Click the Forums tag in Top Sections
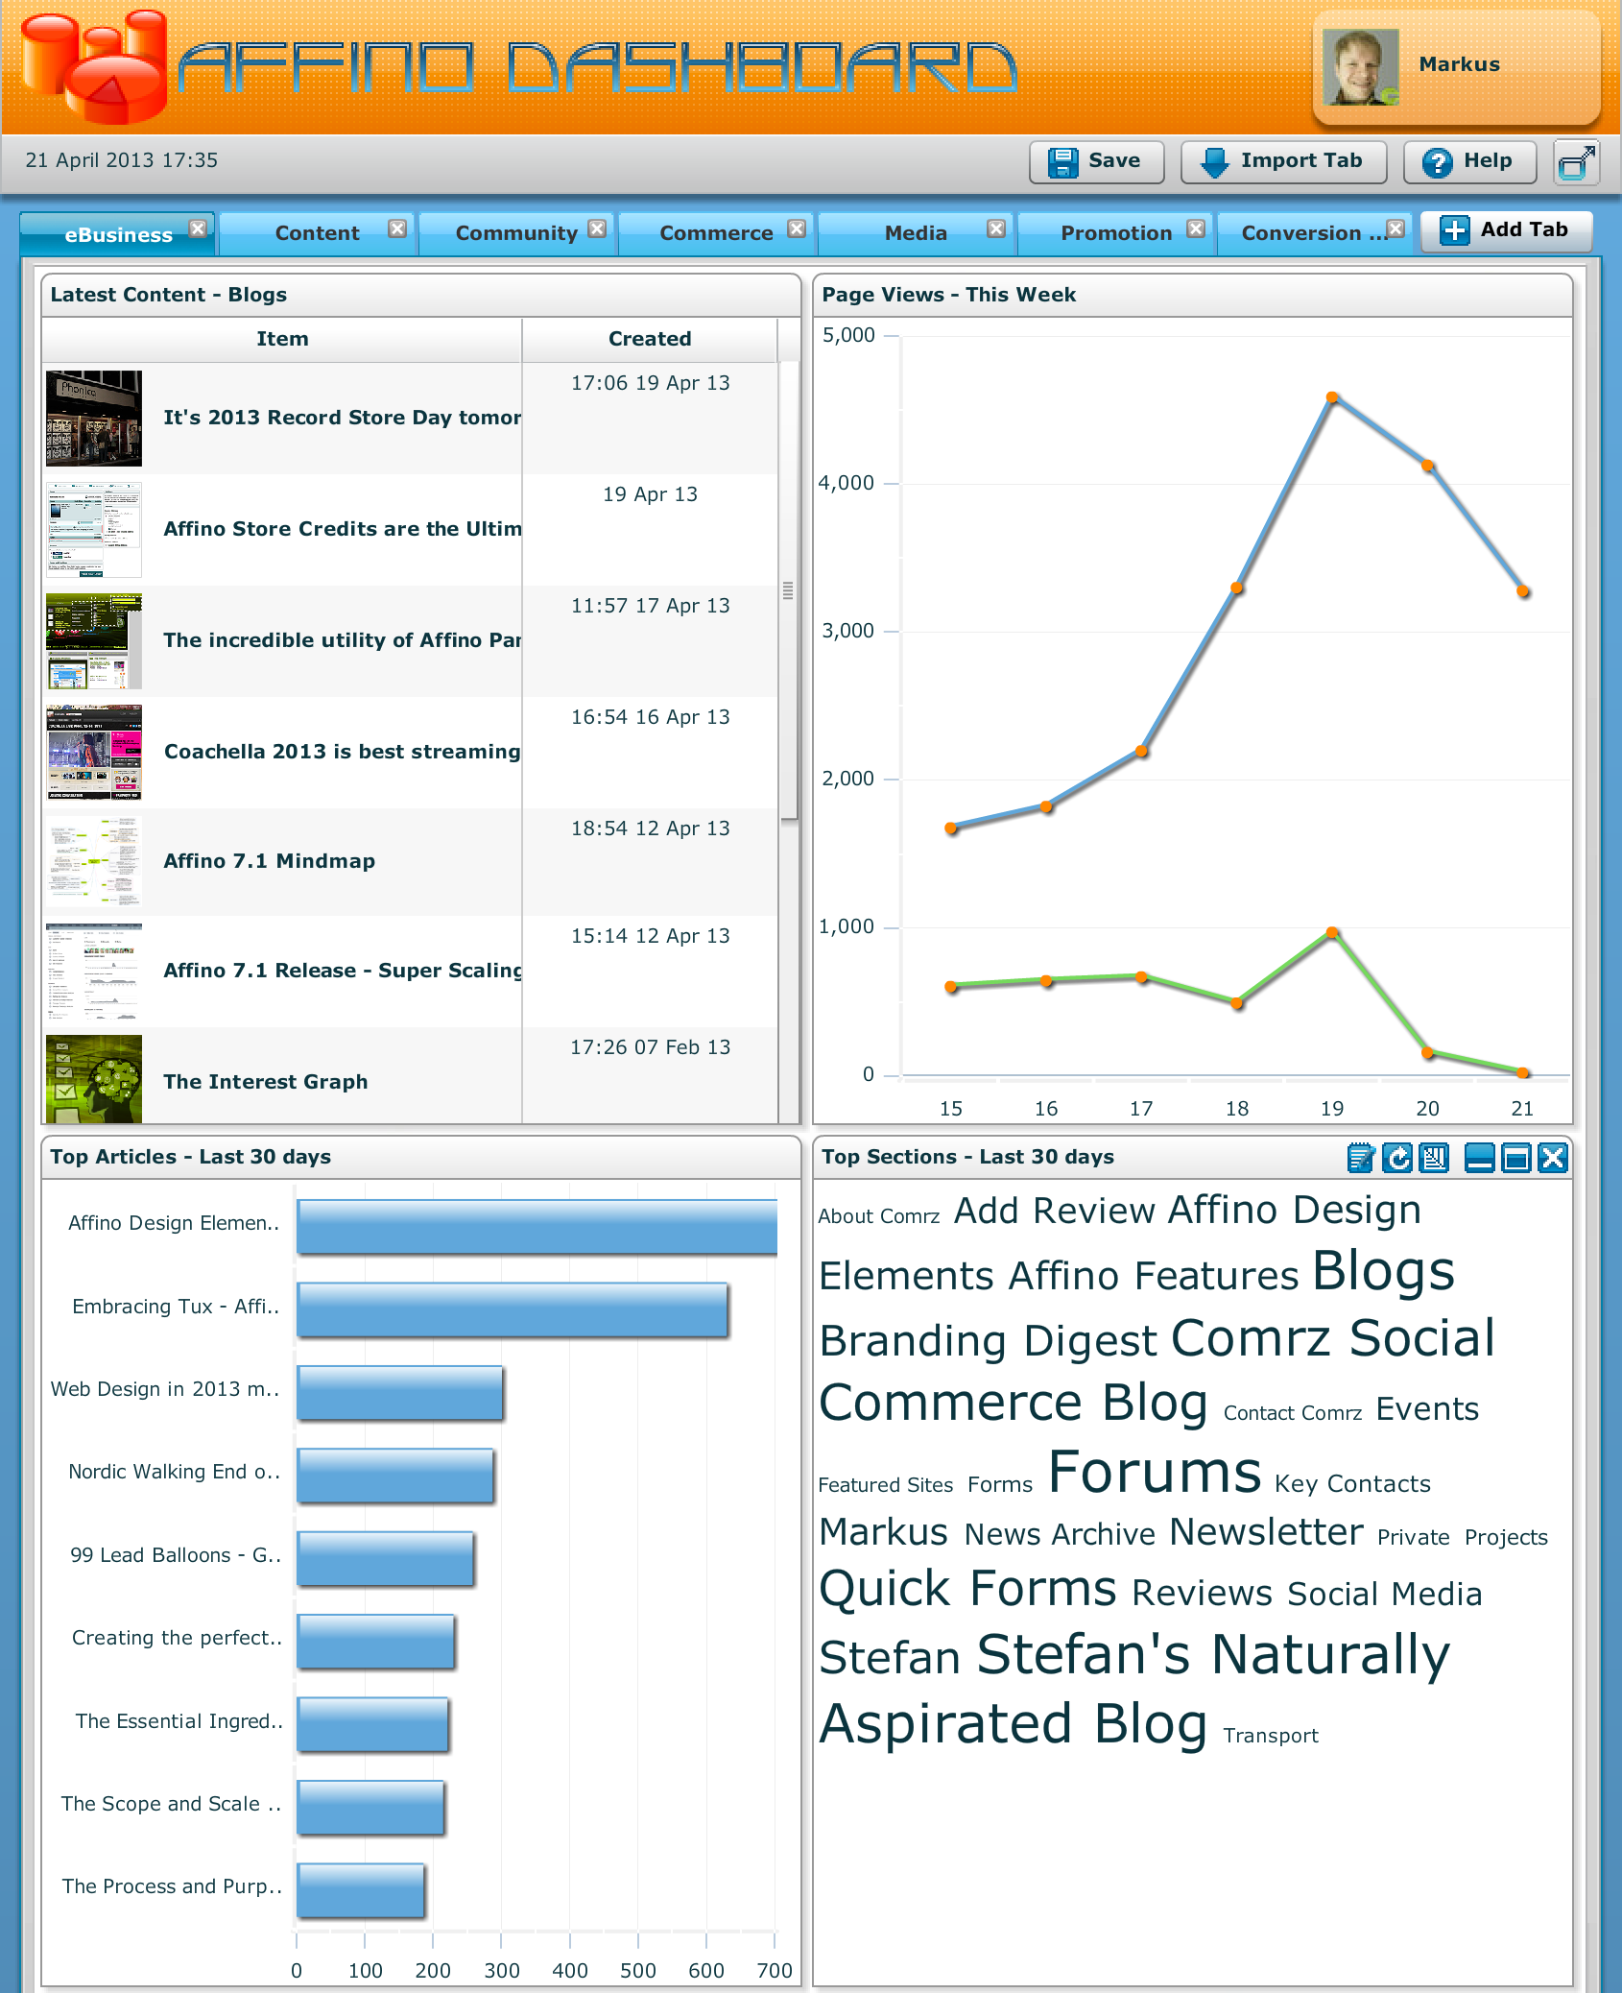The image size is (1622, 1993). [1155, 1472]
